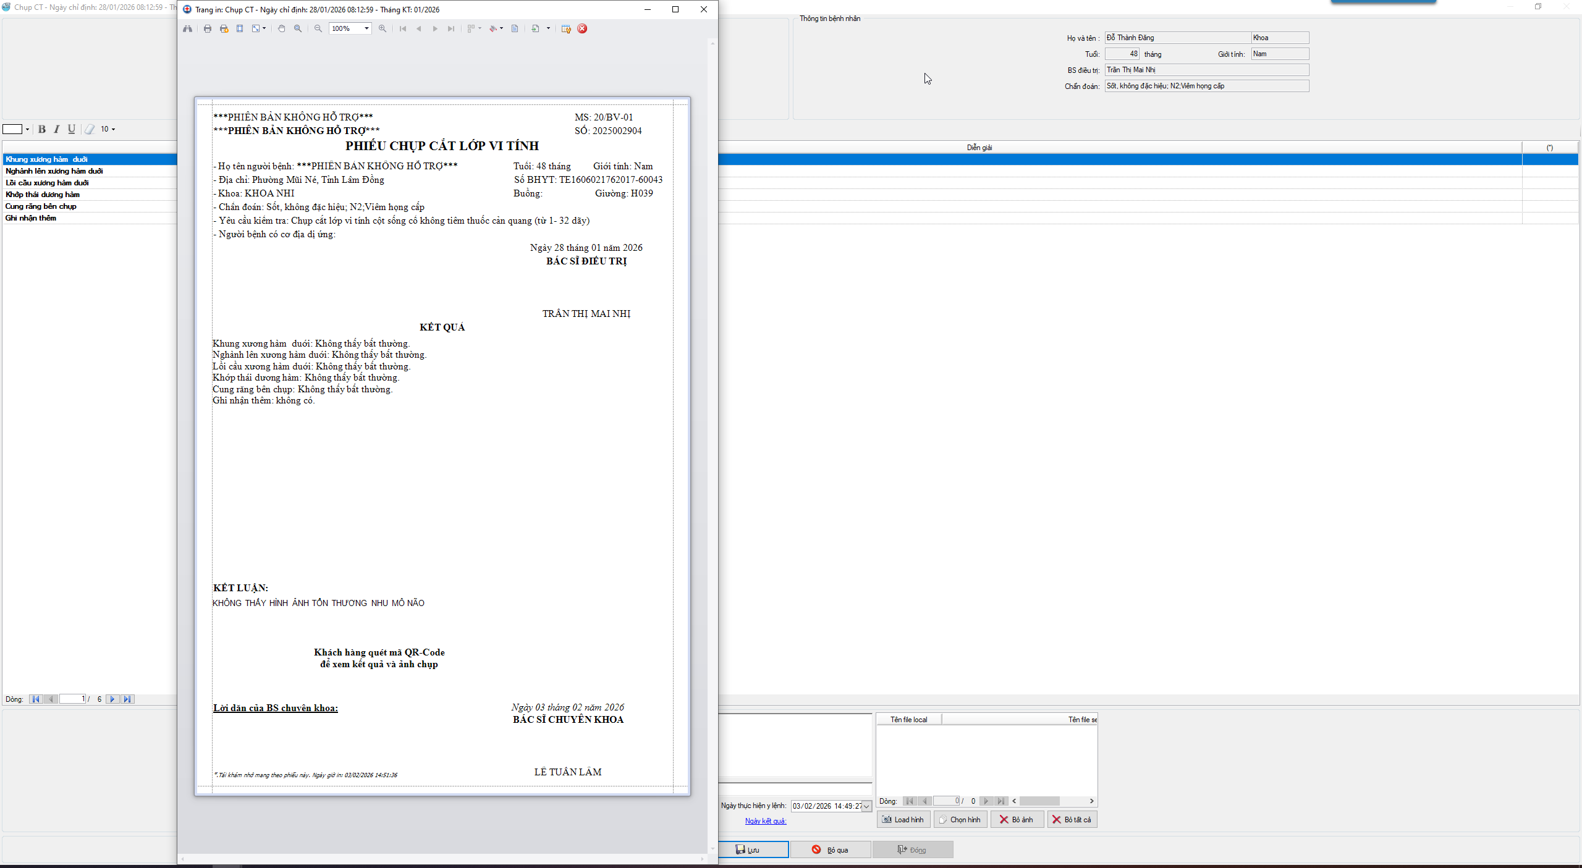
Task: Select the Nghành lên xương hàm dưới row
Action: tap(54, 171)
